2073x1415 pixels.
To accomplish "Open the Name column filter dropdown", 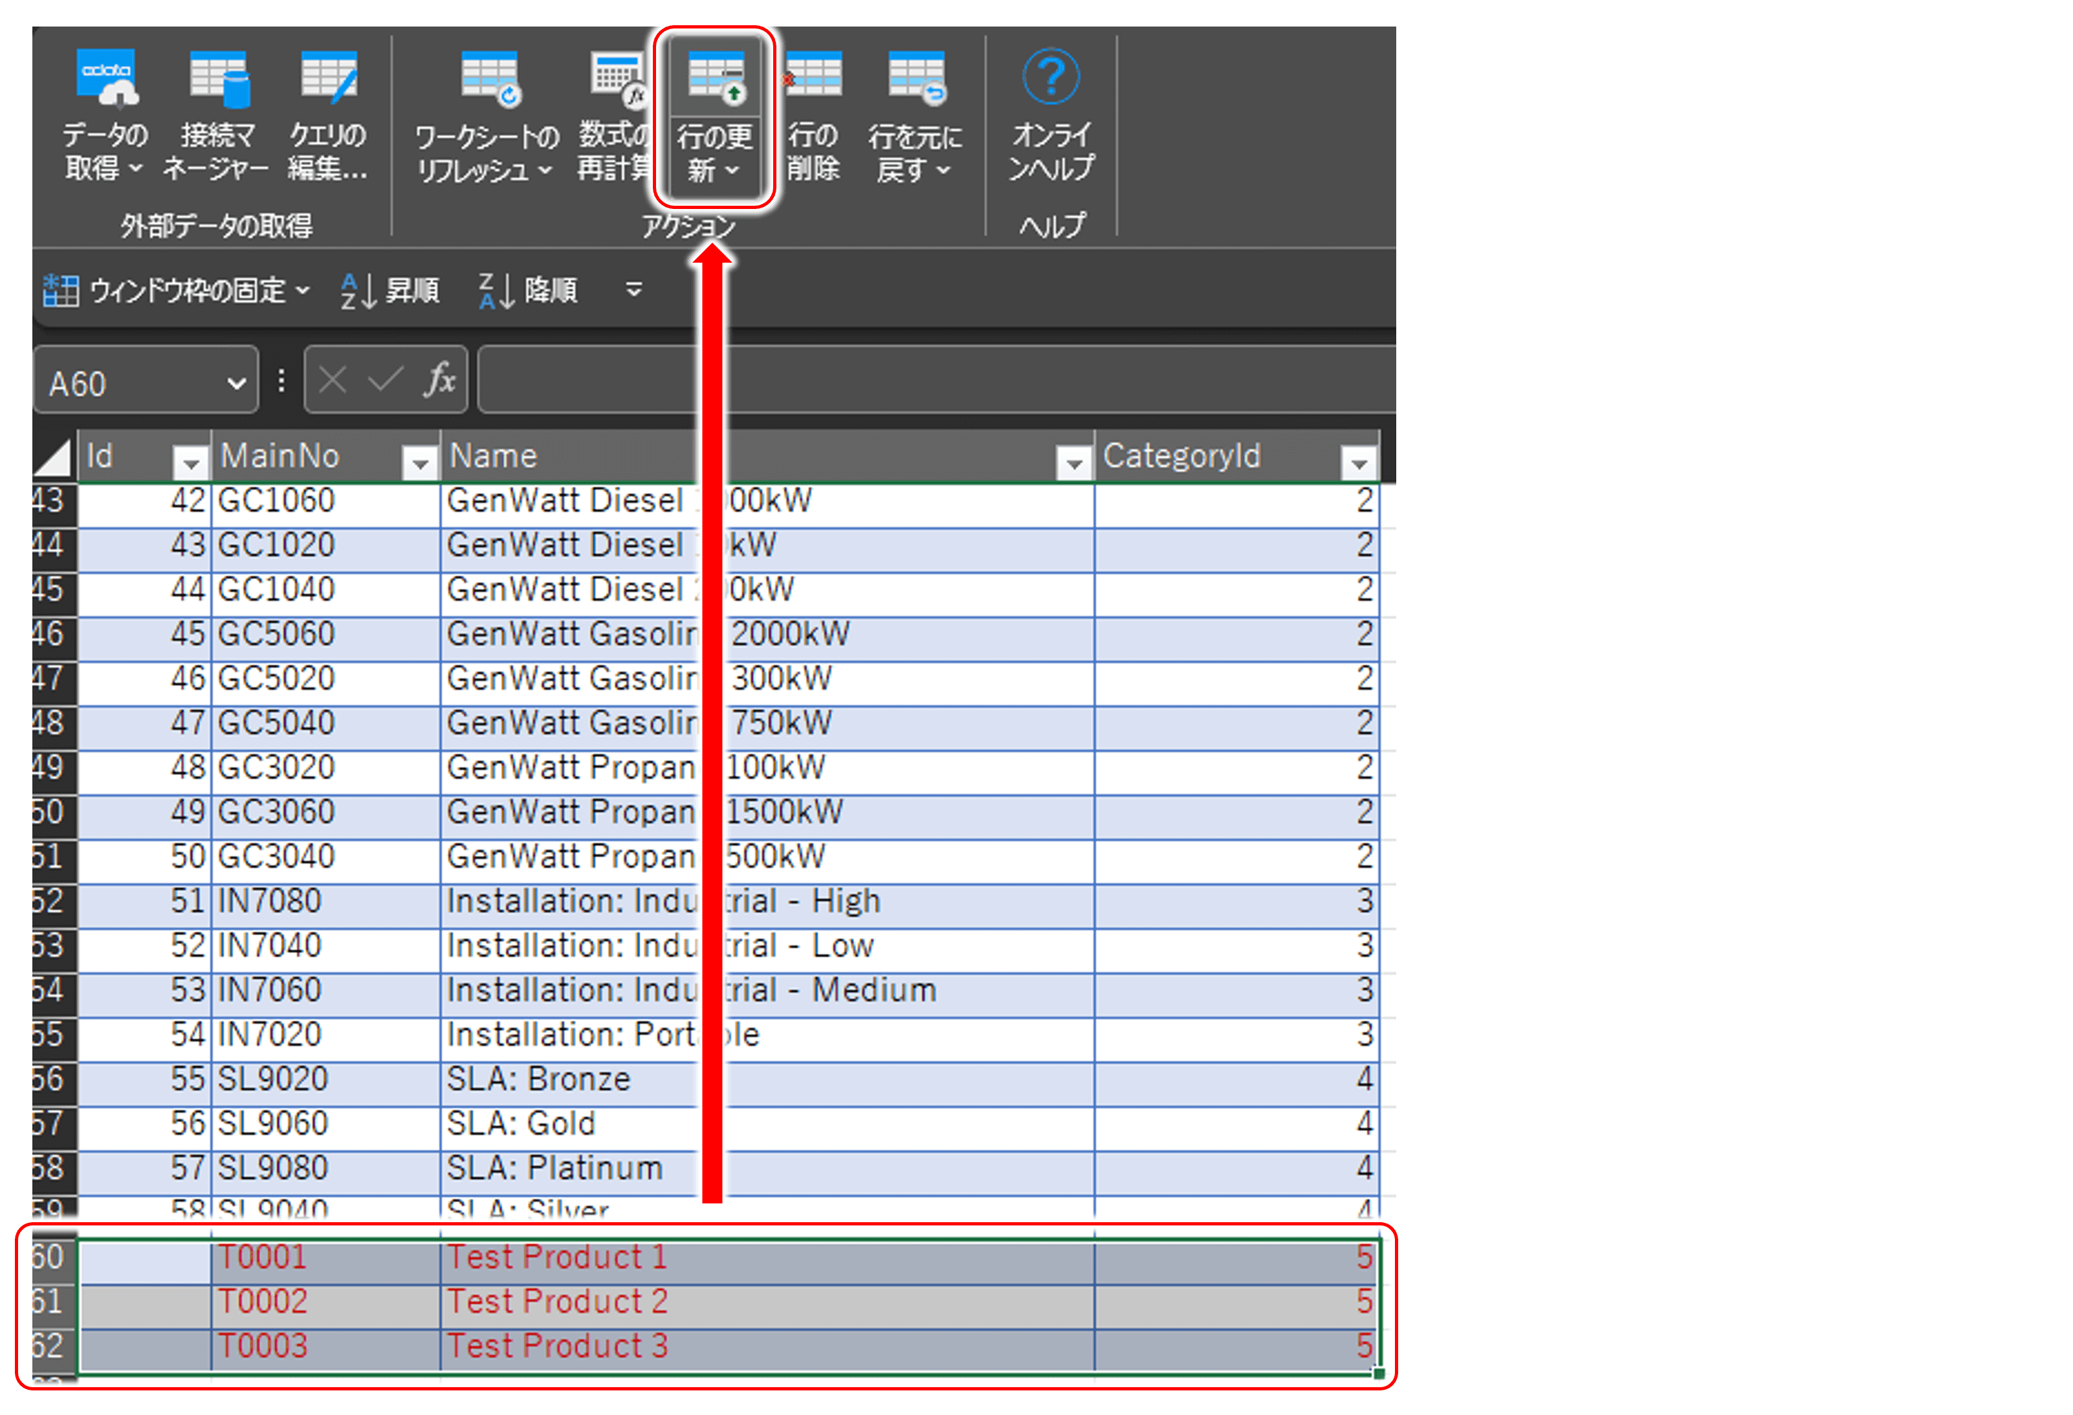I will tap(1074, 462).
